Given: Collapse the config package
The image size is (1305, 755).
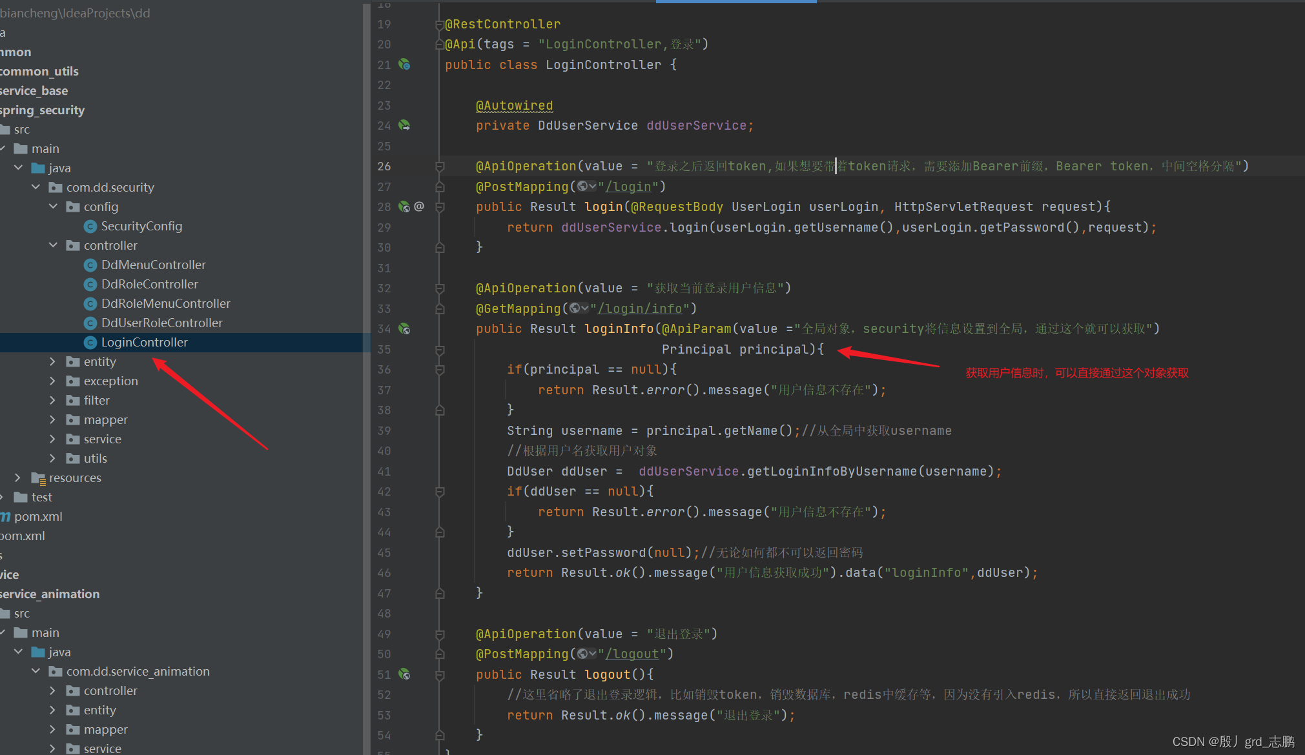Looking at the screenshot, I should [53, 206].
